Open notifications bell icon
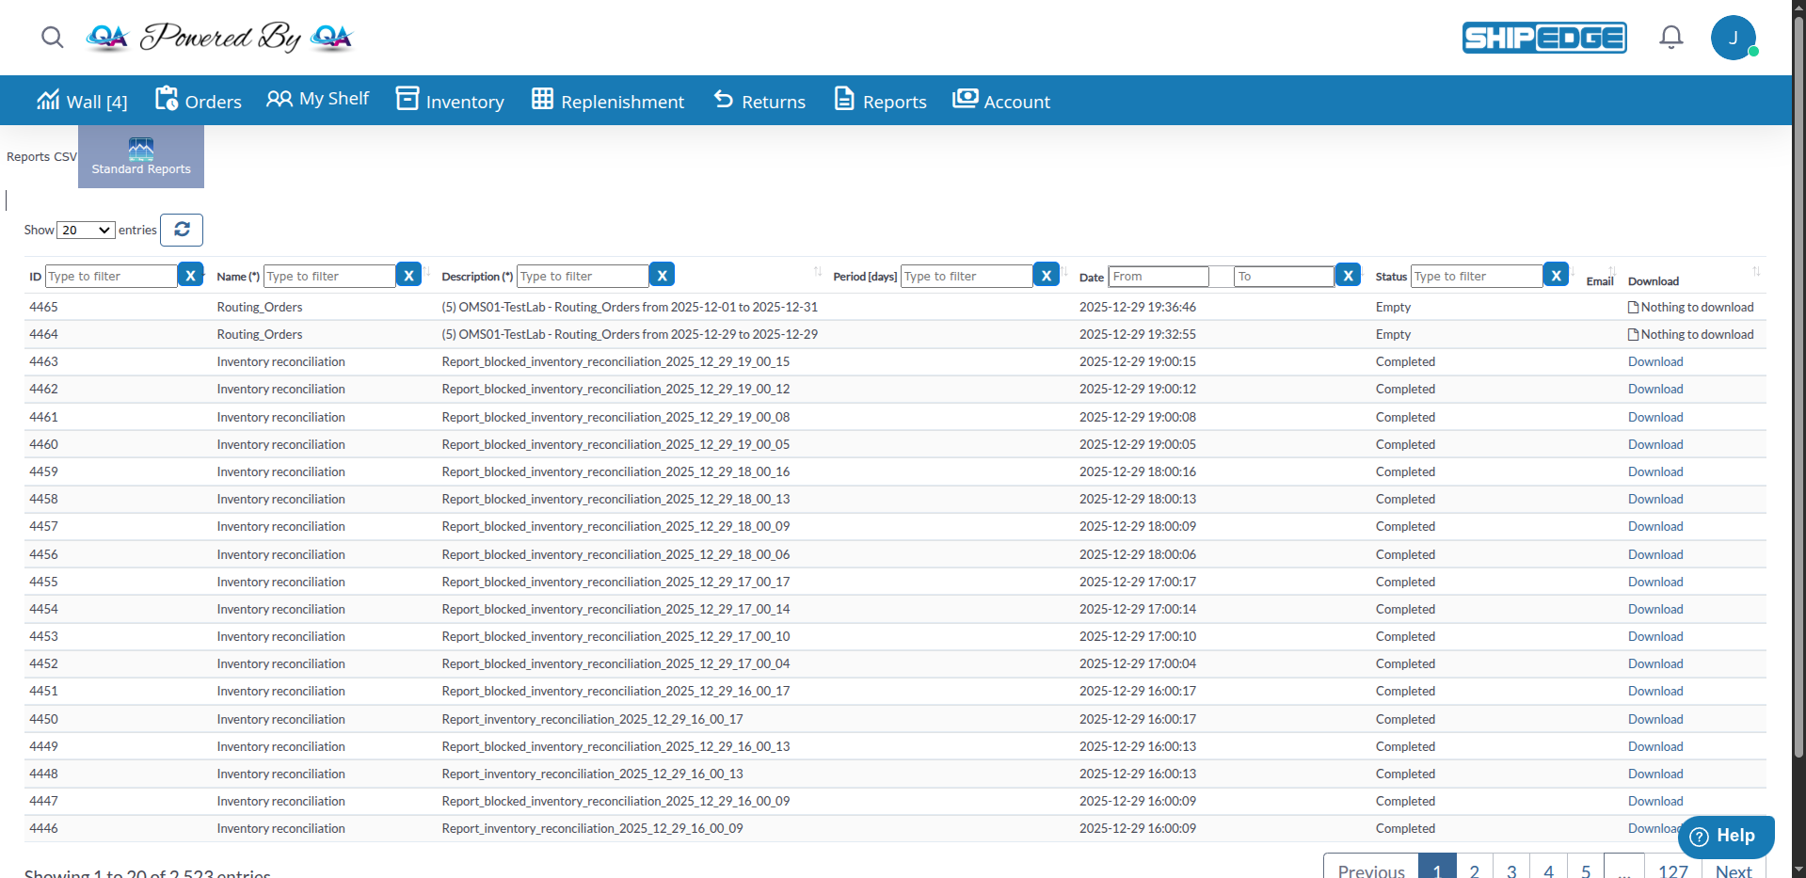Image resolution: width=1806 pixels, height=878 pixels. 1670,37
